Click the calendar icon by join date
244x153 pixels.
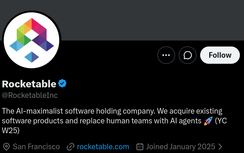pyautogui.click(x=140, y=147)
